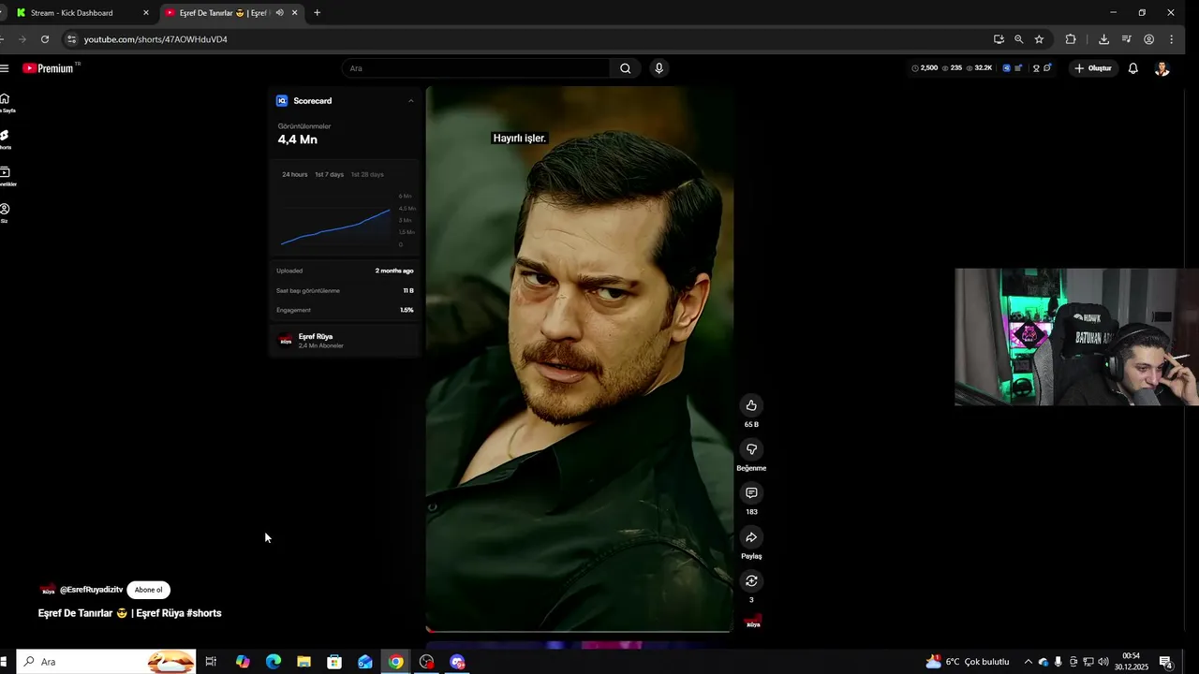
Task: Open the YouTube account avatar menu
Action: 1162,68
